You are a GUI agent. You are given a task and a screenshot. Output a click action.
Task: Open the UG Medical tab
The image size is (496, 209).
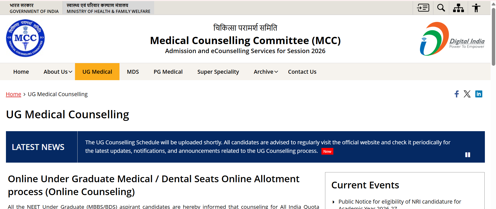(x=97, y=72)
